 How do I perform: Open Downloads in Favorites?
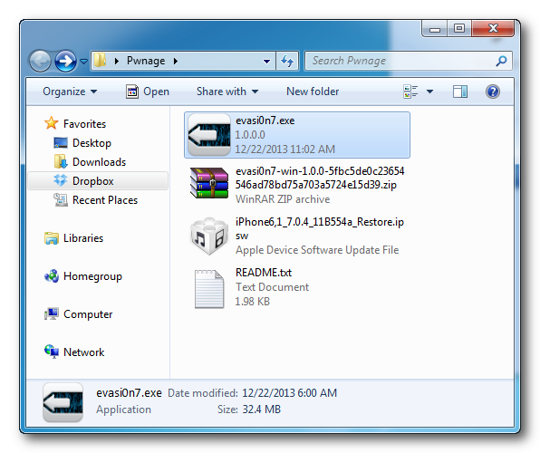click(99, 162)
